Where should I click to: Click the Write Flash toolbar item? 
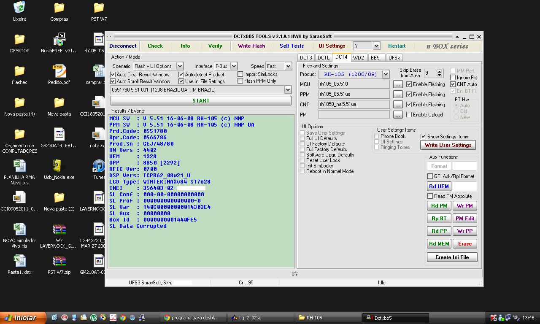click(x=251, y=46)
